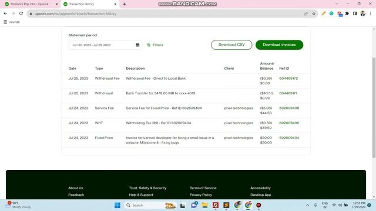
Task: Click the taskbar Search box
Action: (150, 205)
